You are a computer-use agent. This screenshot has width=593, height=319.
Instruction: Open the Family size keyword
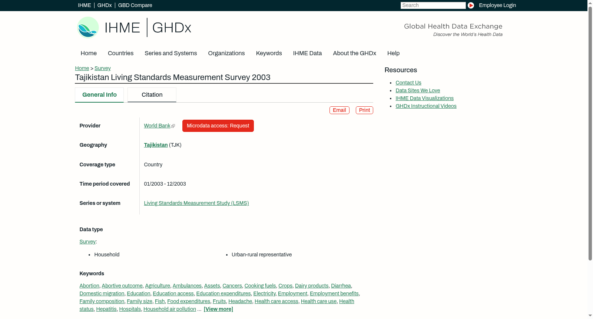(140, 301)
